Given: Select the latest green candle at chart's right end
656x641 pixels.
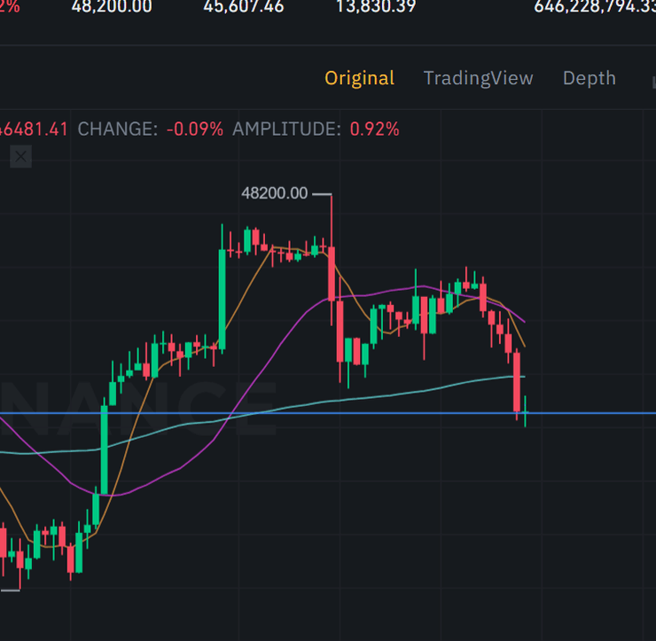Looking at the screenshot, I should 526,411.
